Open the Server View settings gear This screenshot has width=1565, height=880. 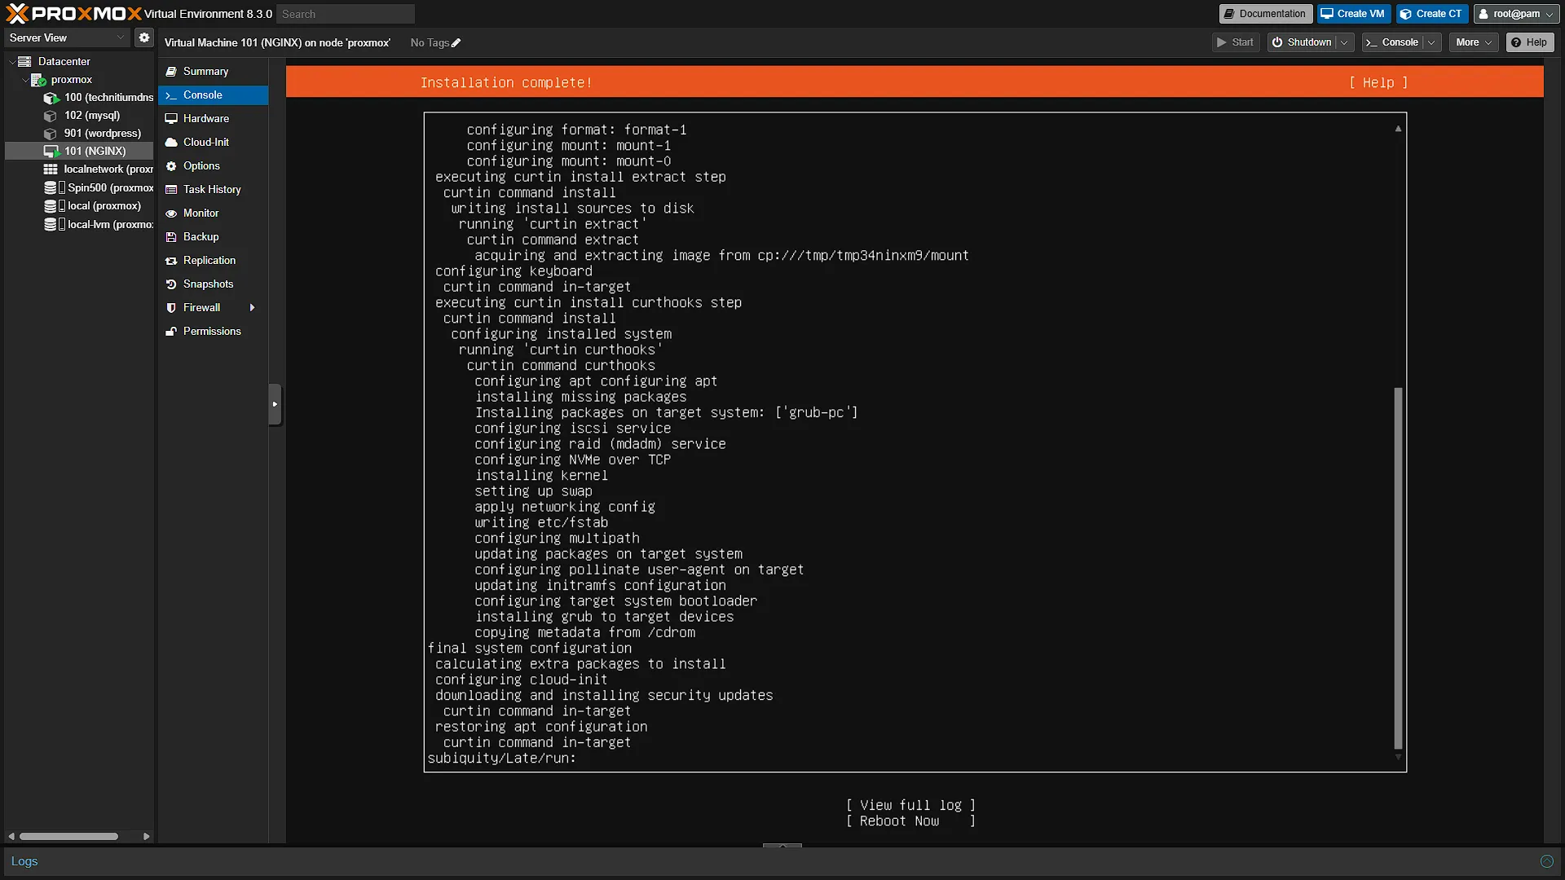144,37
